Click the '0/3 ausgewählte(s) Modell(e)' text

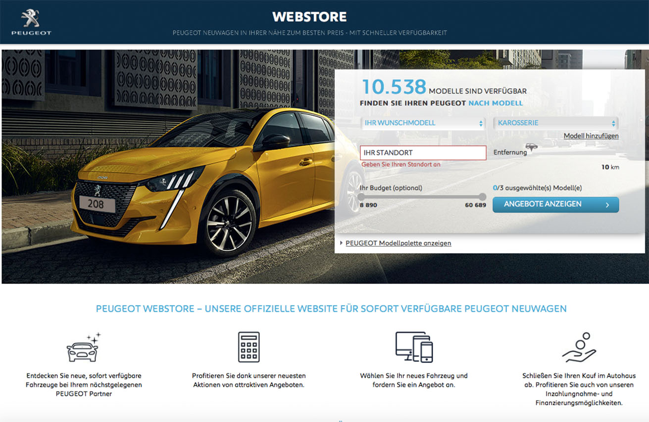pyautogui.click(x=537, y=188)
